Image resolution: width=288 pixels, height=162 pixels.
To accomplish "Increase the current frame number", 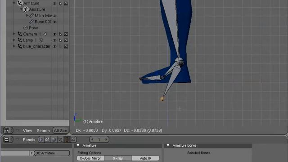I will tap(106, 139).
